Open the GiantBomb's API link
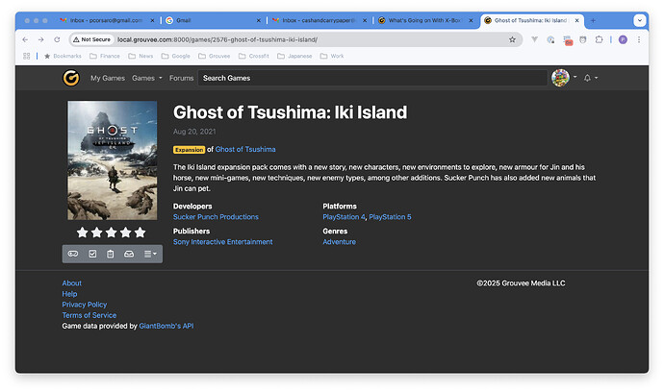This screenshot has width=664, height=392. [x=166, y=326]
